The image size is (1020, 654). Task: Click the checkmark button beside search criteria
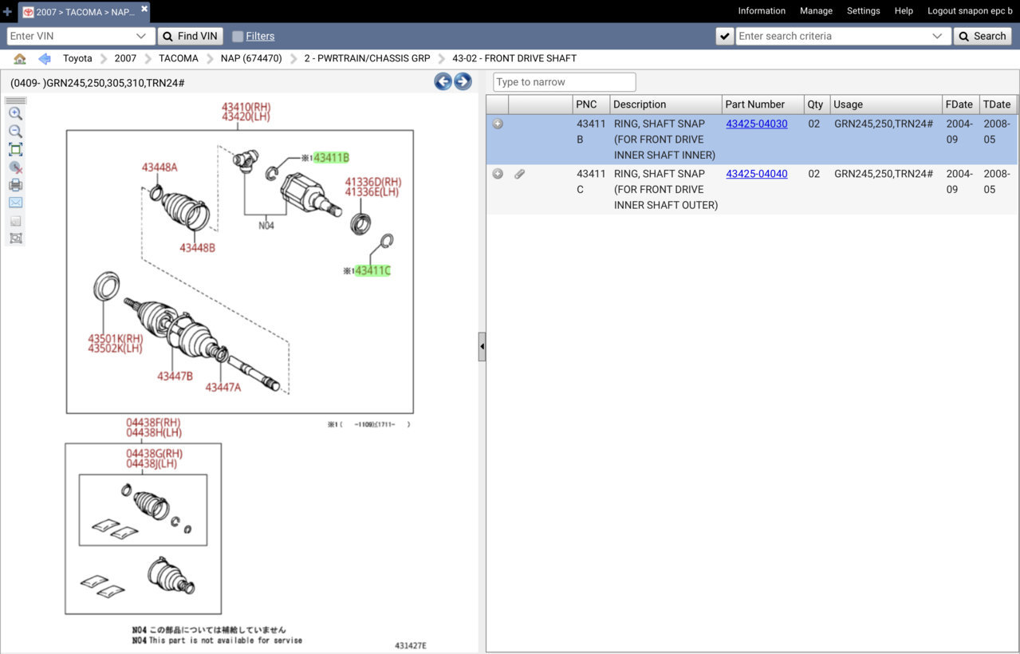724,36
